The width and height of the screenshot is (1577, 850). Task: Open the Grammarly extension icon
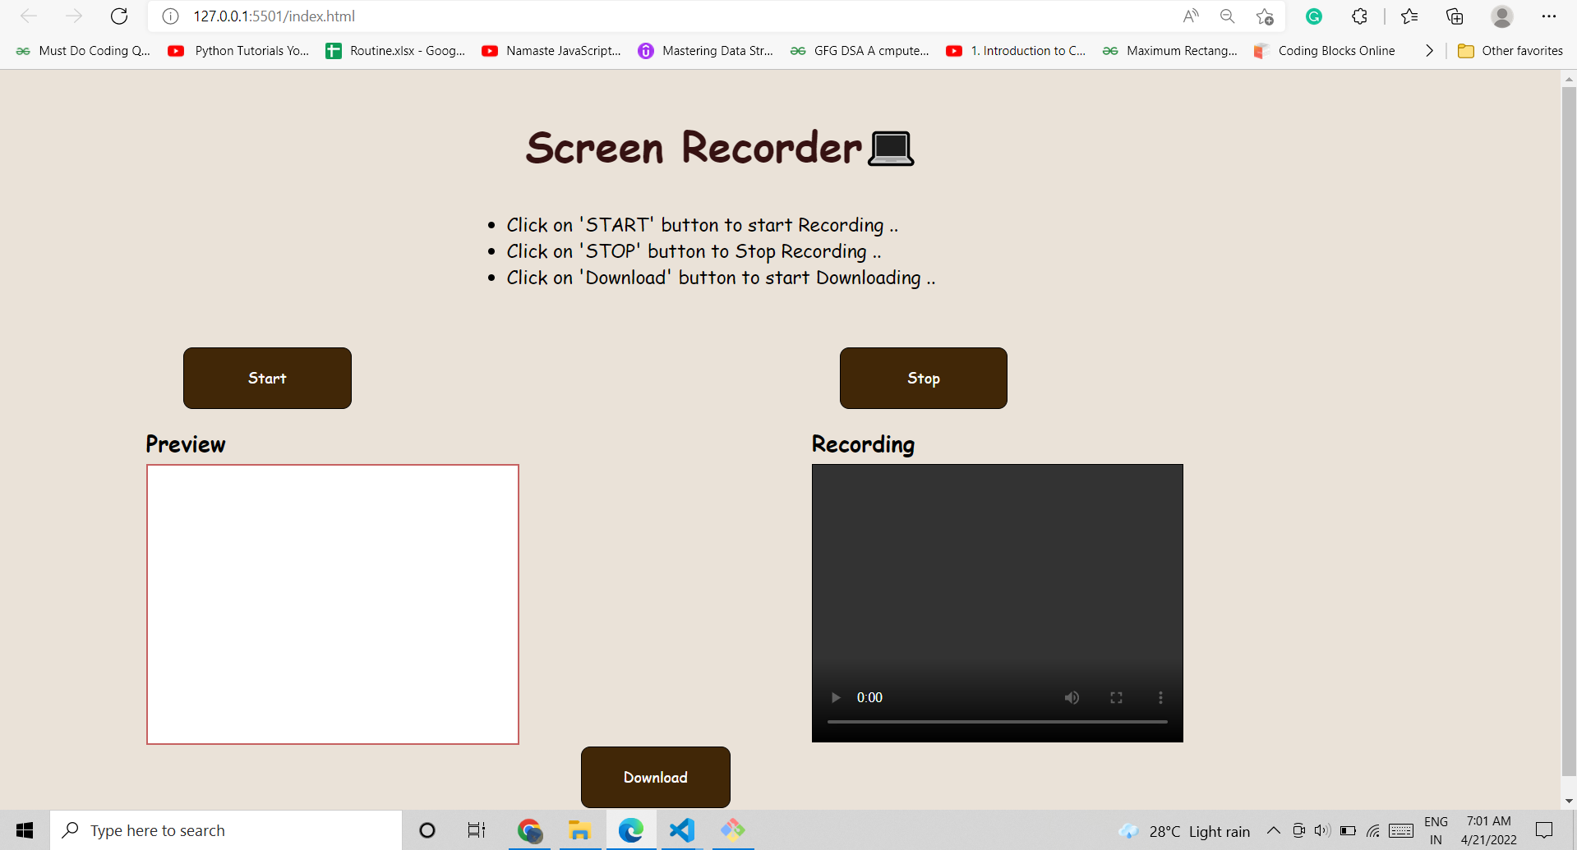[1313, 16]
